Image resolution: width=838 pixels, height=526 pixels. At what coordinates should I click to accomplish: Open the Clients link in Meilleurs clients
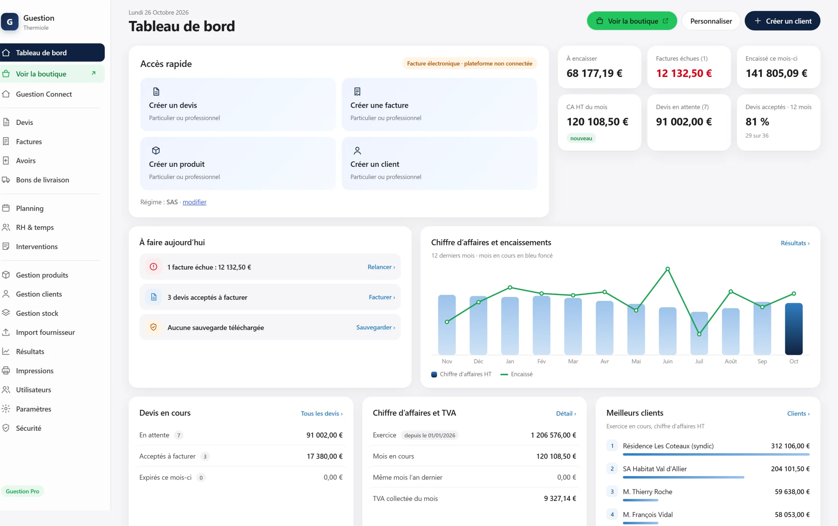point(798,413)
